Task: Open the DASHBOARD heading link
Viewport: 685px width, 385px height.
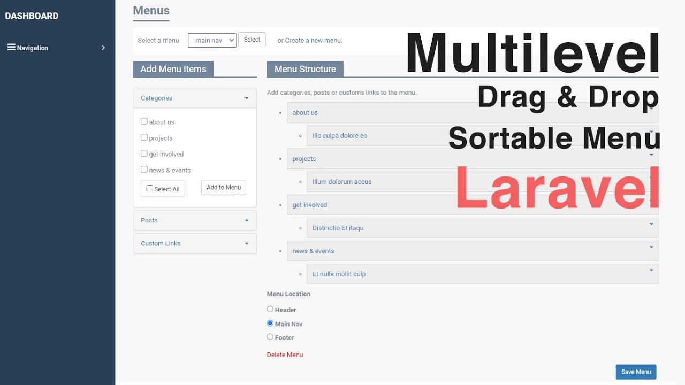Action: coord(32,16)
